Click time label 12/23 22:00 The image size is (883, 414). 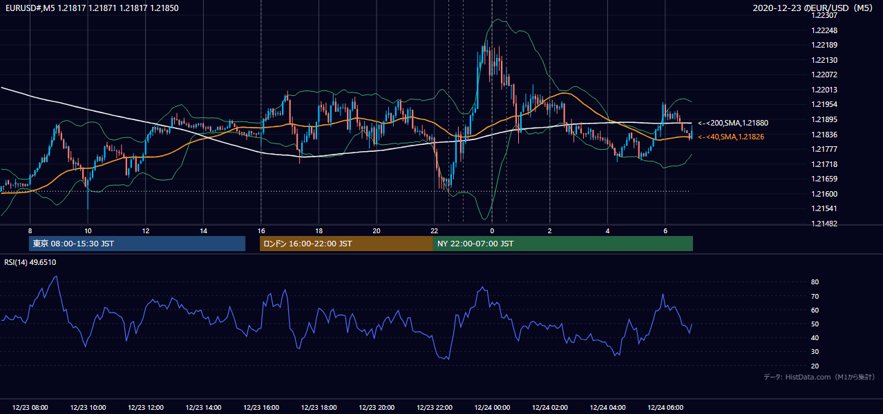pyautogui.click(x=435, y=408)
